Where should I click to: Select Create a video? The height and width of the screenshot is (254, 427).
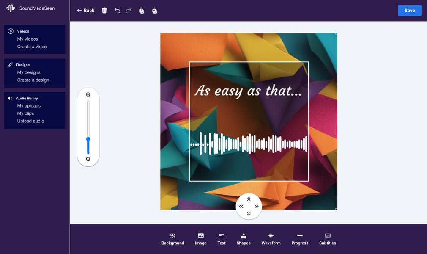(x=32, y=47)
